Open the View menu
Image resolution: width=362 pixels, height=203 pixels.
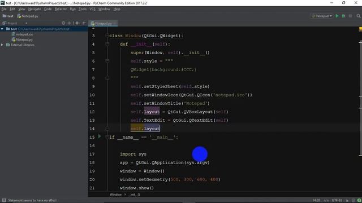[x=21, y=9]
